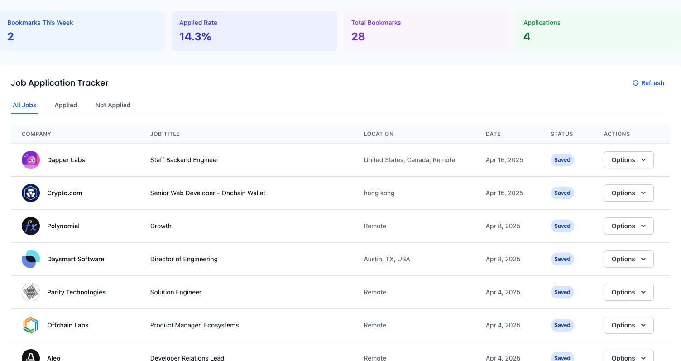
Task: Open Options menu for Solution Engineer row
Action: [x=628, y=292]
